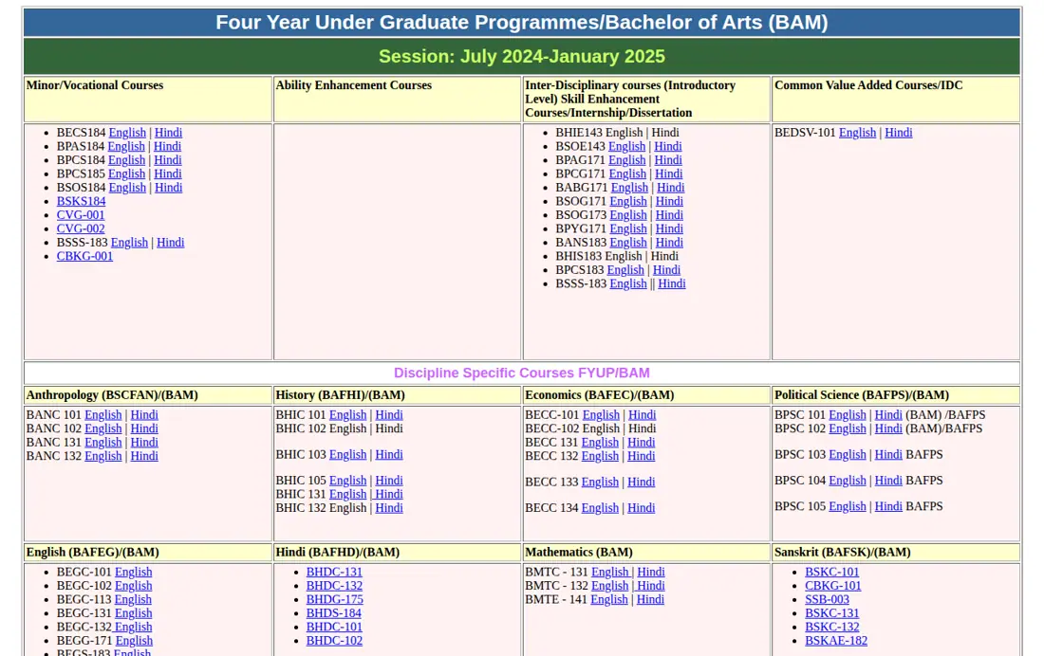Screen dimensions: 1044x656
Task: Open the CVG-002 link
Action: (81, 228)
